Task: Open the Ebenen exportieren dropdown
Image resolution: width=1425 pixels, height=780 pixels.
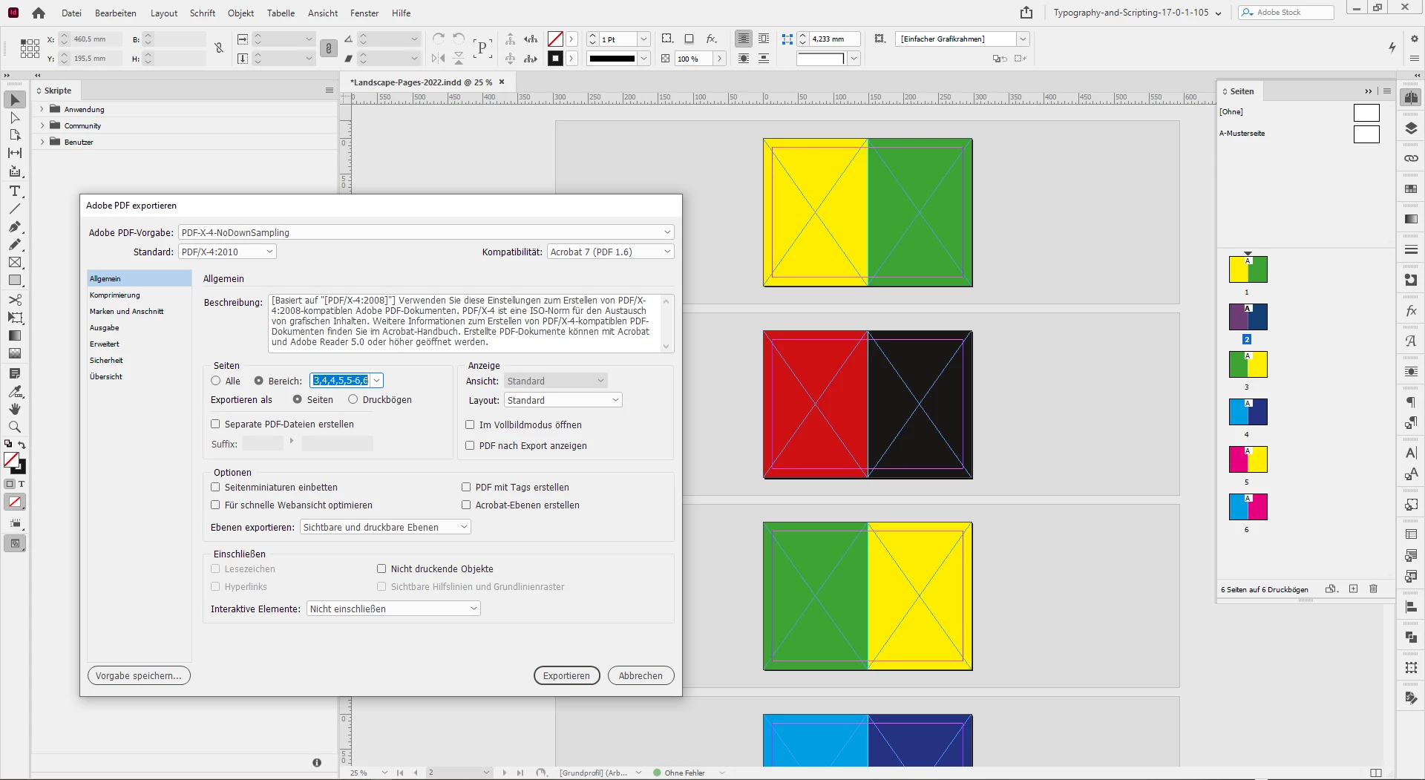Action: tap(386, 527)
